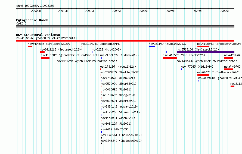242x154 pixels.
Task: Open the nsv6409745 variant label
Action: [x=232, y=67]
